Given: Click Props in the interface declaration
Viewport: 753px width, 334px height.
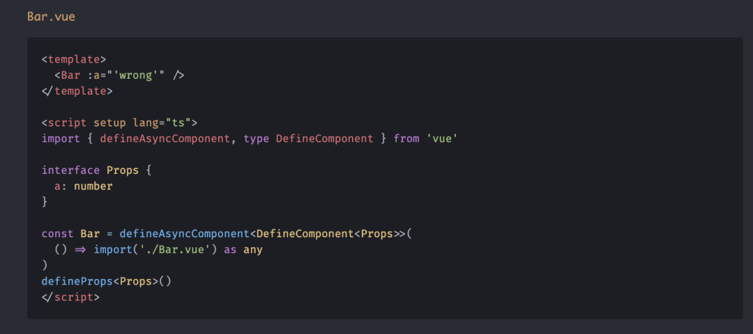Looking at the screenshot, I should click(123, 170).
